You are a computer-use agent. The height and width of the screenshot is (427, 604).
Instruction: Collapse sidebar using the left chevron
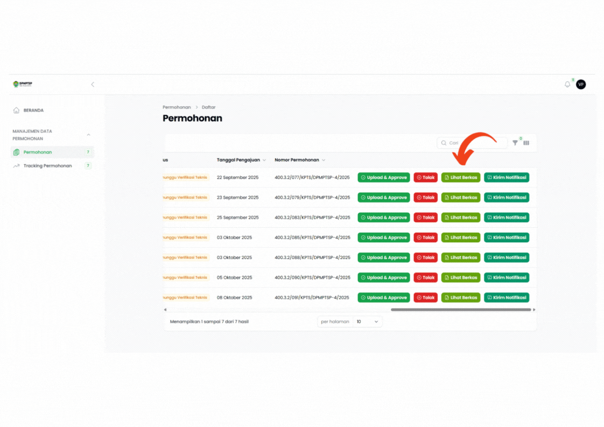pos(93,85)
